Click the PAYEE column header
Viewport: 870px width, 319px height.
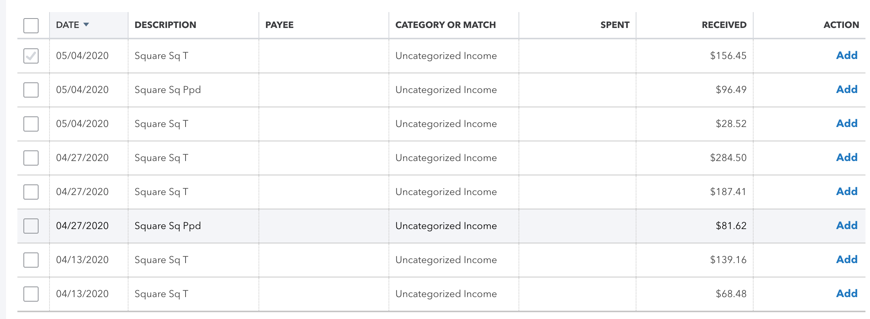point(280,25)
